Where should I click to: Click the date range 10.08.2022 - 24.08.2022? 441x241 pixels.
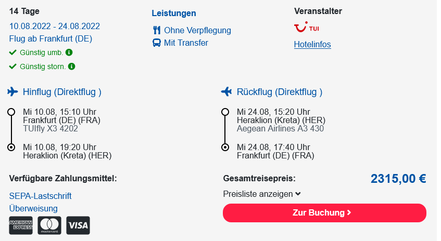tap(55, 26)
